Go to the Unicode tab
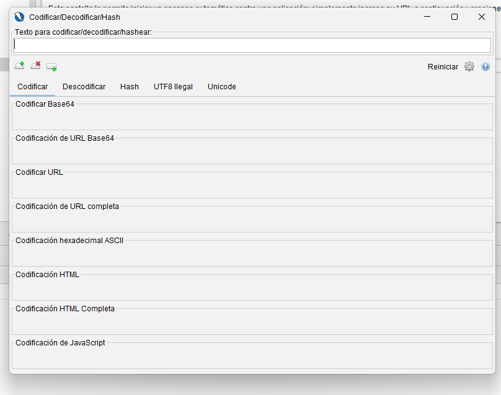This screenshot has height=395, width=501. 221,87
